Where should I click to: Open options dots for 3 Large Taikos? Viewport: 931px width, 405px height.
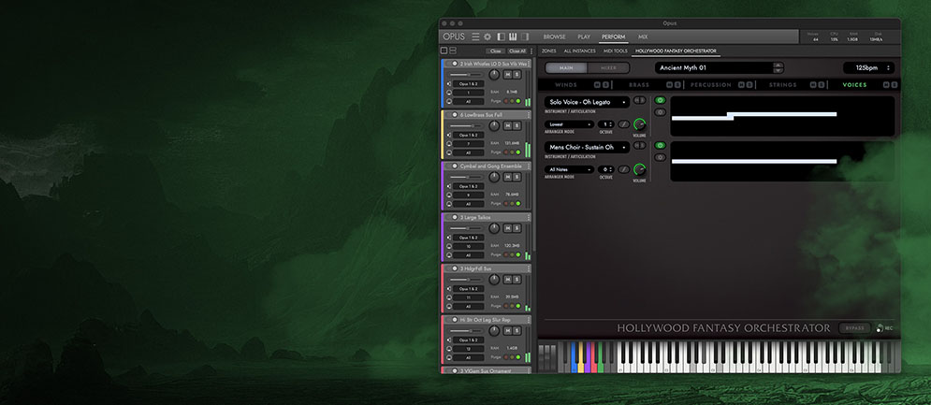coord(529,217)
